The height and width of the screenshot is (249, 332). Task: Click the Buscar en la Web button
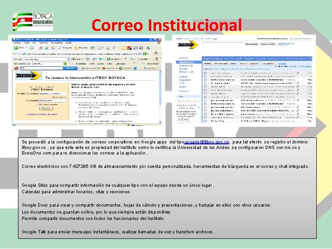pos(268,44)
